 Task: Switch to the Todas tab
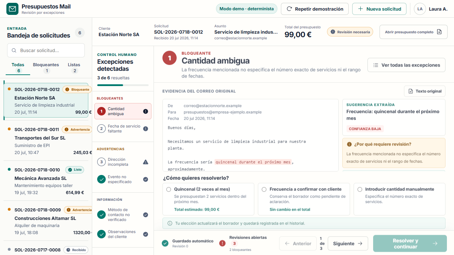(x=18, y=67)
